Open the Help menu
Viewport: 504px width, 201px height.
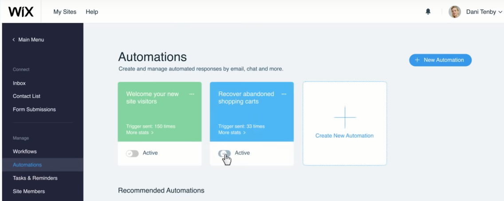point(92,12)
